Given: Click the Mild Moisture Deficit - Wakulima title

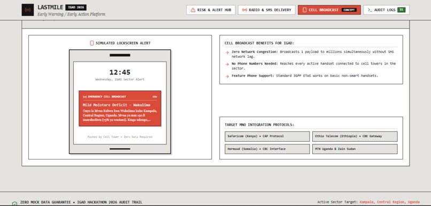Looking at the screenshot, I should point(117,105).
